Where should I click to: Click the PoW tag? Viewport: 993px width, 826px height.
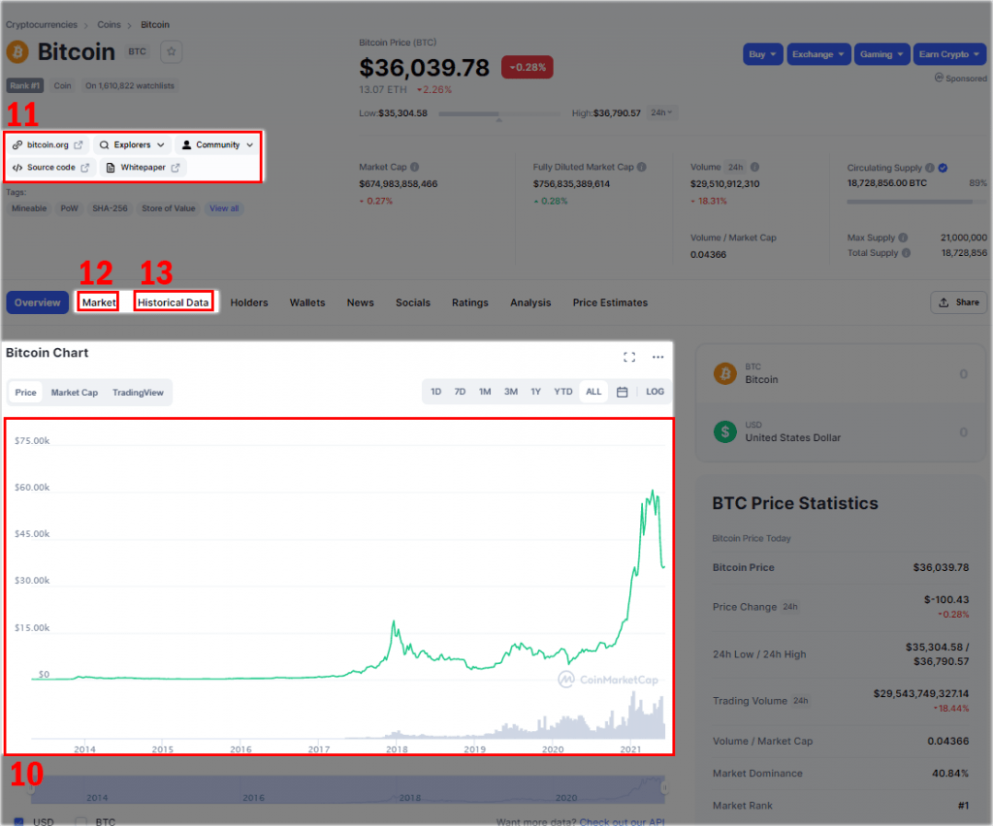click(69, 208)
